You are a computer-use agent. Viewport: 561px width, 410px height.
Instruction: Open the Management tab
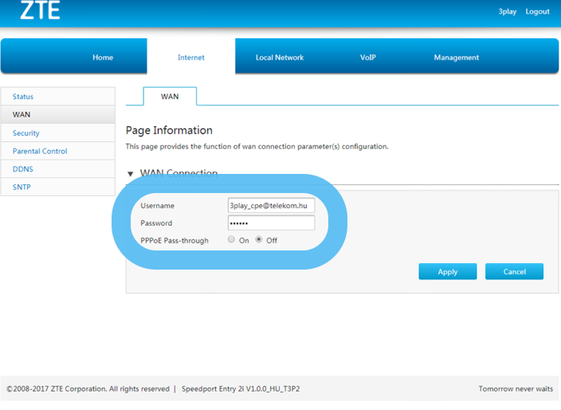[457, 57]
